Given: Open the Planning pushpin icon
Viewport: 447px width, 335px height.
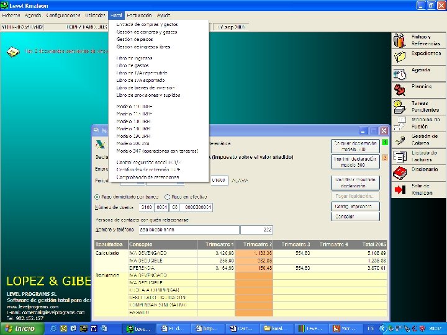Looking at the screenshot, I should pos(399,90).
